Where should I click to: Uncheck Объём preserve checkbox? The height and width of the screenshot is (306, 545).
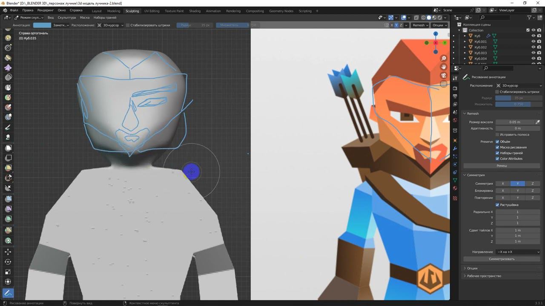pos(497,142)
